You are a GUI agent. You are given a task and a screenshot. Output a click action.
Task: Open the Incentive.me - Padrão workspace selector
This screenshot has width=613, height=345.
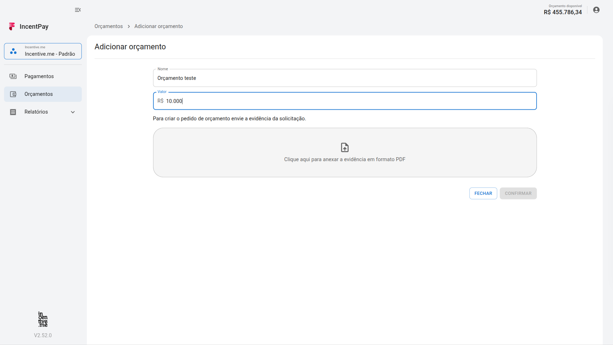click(43, 51)
